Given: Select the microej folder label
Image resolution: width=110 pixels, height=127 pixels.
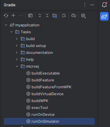Looking at the screenshot, I should click(33, 67).
